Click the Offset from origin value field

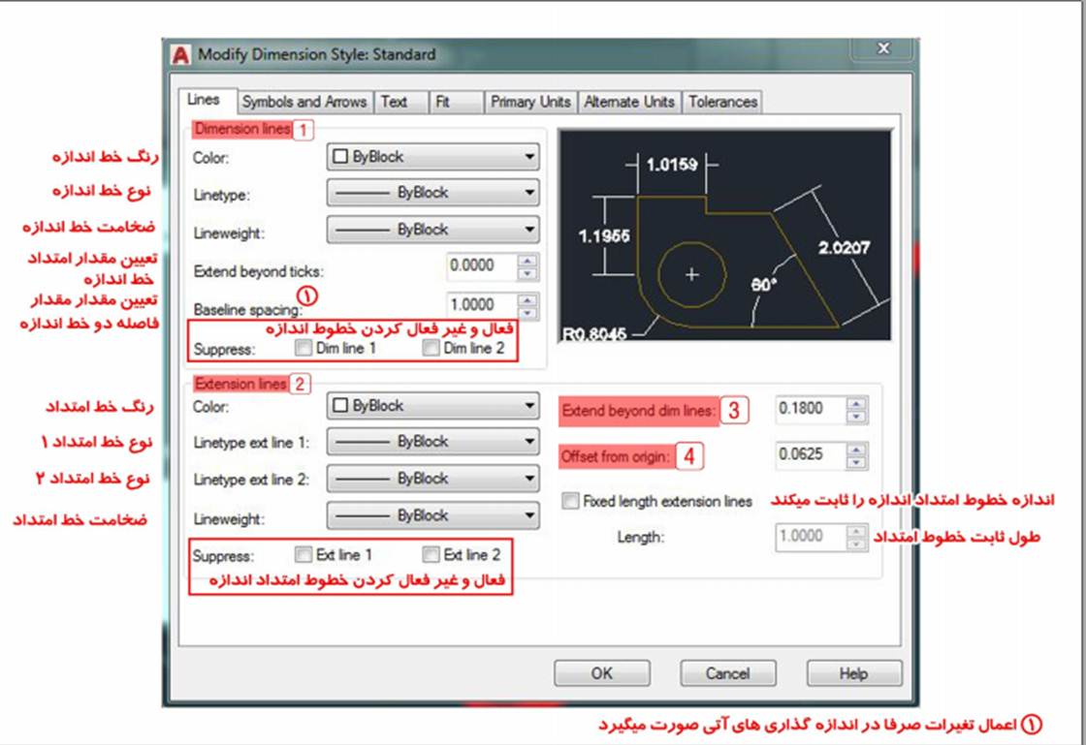pyautogui.click(x=811, y=455)
